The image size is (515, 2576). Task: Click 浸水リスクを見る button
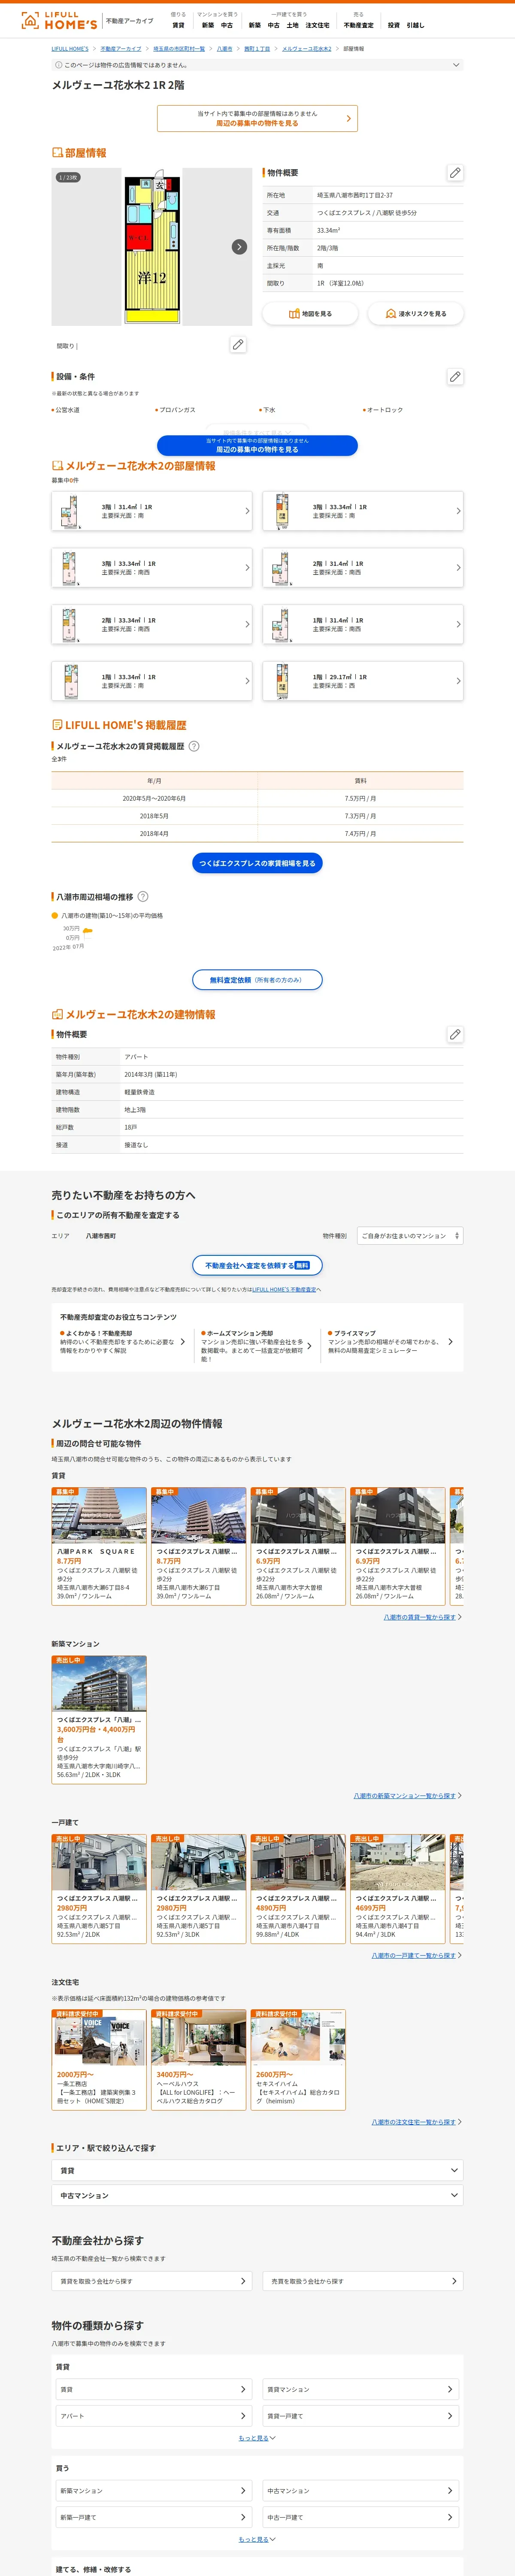click(x=416, y=314)
